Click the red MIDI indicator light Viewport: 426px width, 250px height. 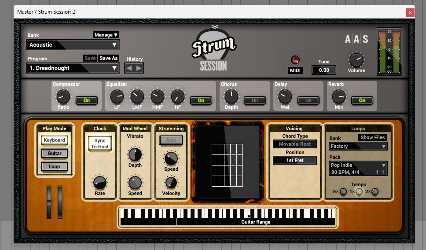tap(295, 60)
